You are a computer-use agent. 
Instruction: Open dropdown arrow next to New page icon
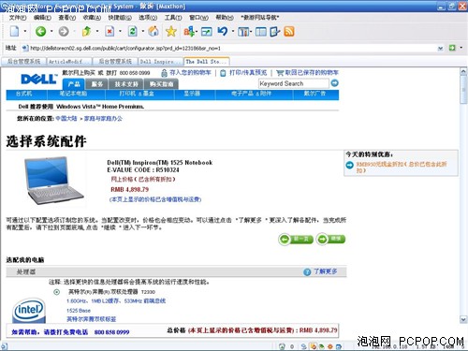(25, 31)
